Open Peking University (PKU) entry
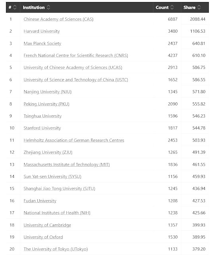Image resolution: width=214 pixels, height=255 pixels. (x=47, y=104)
